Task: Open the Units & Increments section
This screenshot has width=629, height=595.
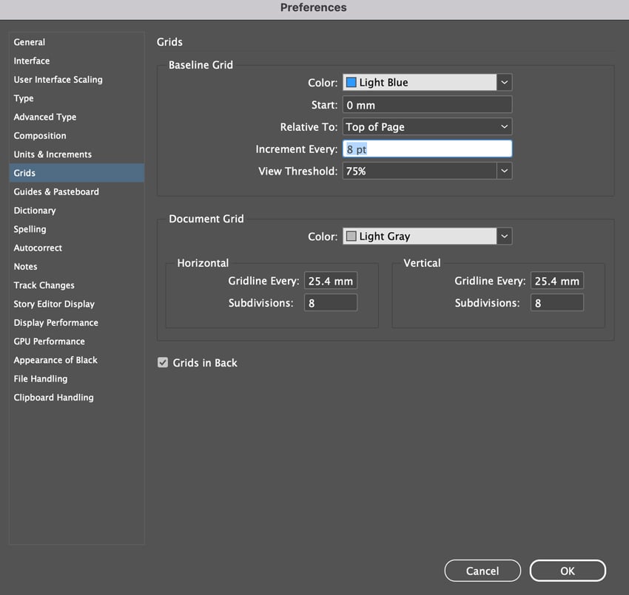Action: [x=53, y=154]
